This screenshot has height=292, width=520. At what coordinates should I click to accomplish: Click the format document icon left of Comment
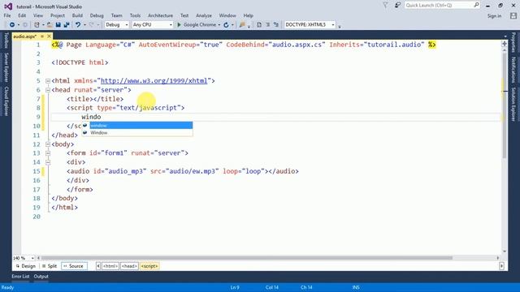coord(259,25)
